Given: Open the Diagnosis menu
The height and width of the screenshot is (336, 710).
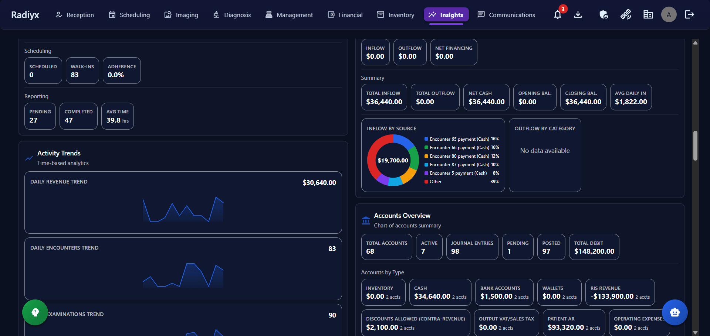Looking at the screenshot, I should point(232,15).
